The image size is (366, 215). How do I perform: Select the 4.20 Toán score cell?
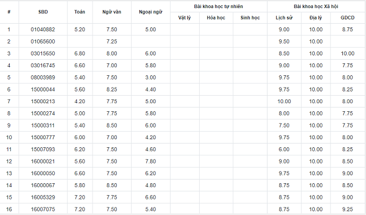pyautogui.click(x=79, y=101)
